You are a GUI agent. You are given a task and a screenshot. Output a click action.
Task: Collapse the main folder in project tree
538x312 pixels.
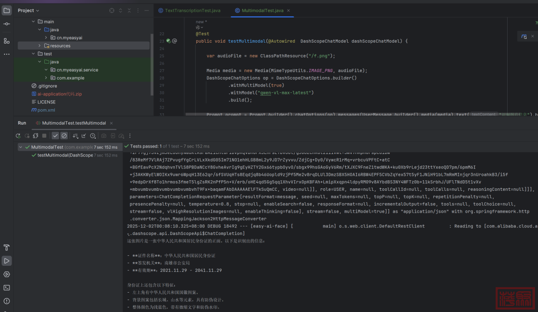33,22
